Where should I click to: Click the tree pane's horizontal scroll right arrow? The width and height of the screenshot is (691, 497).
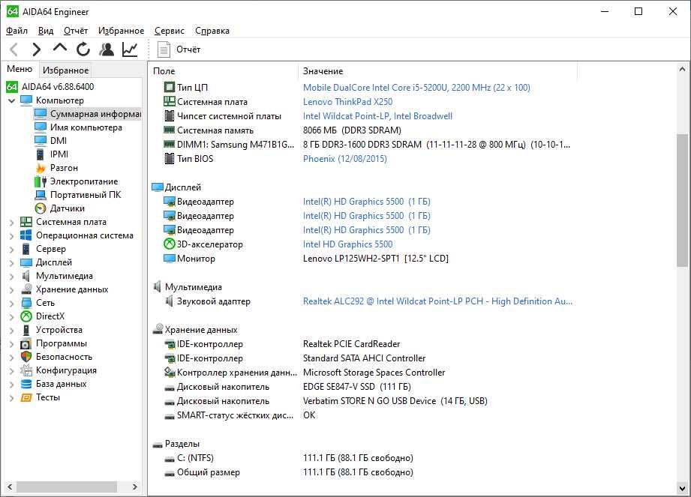(135, 487)
